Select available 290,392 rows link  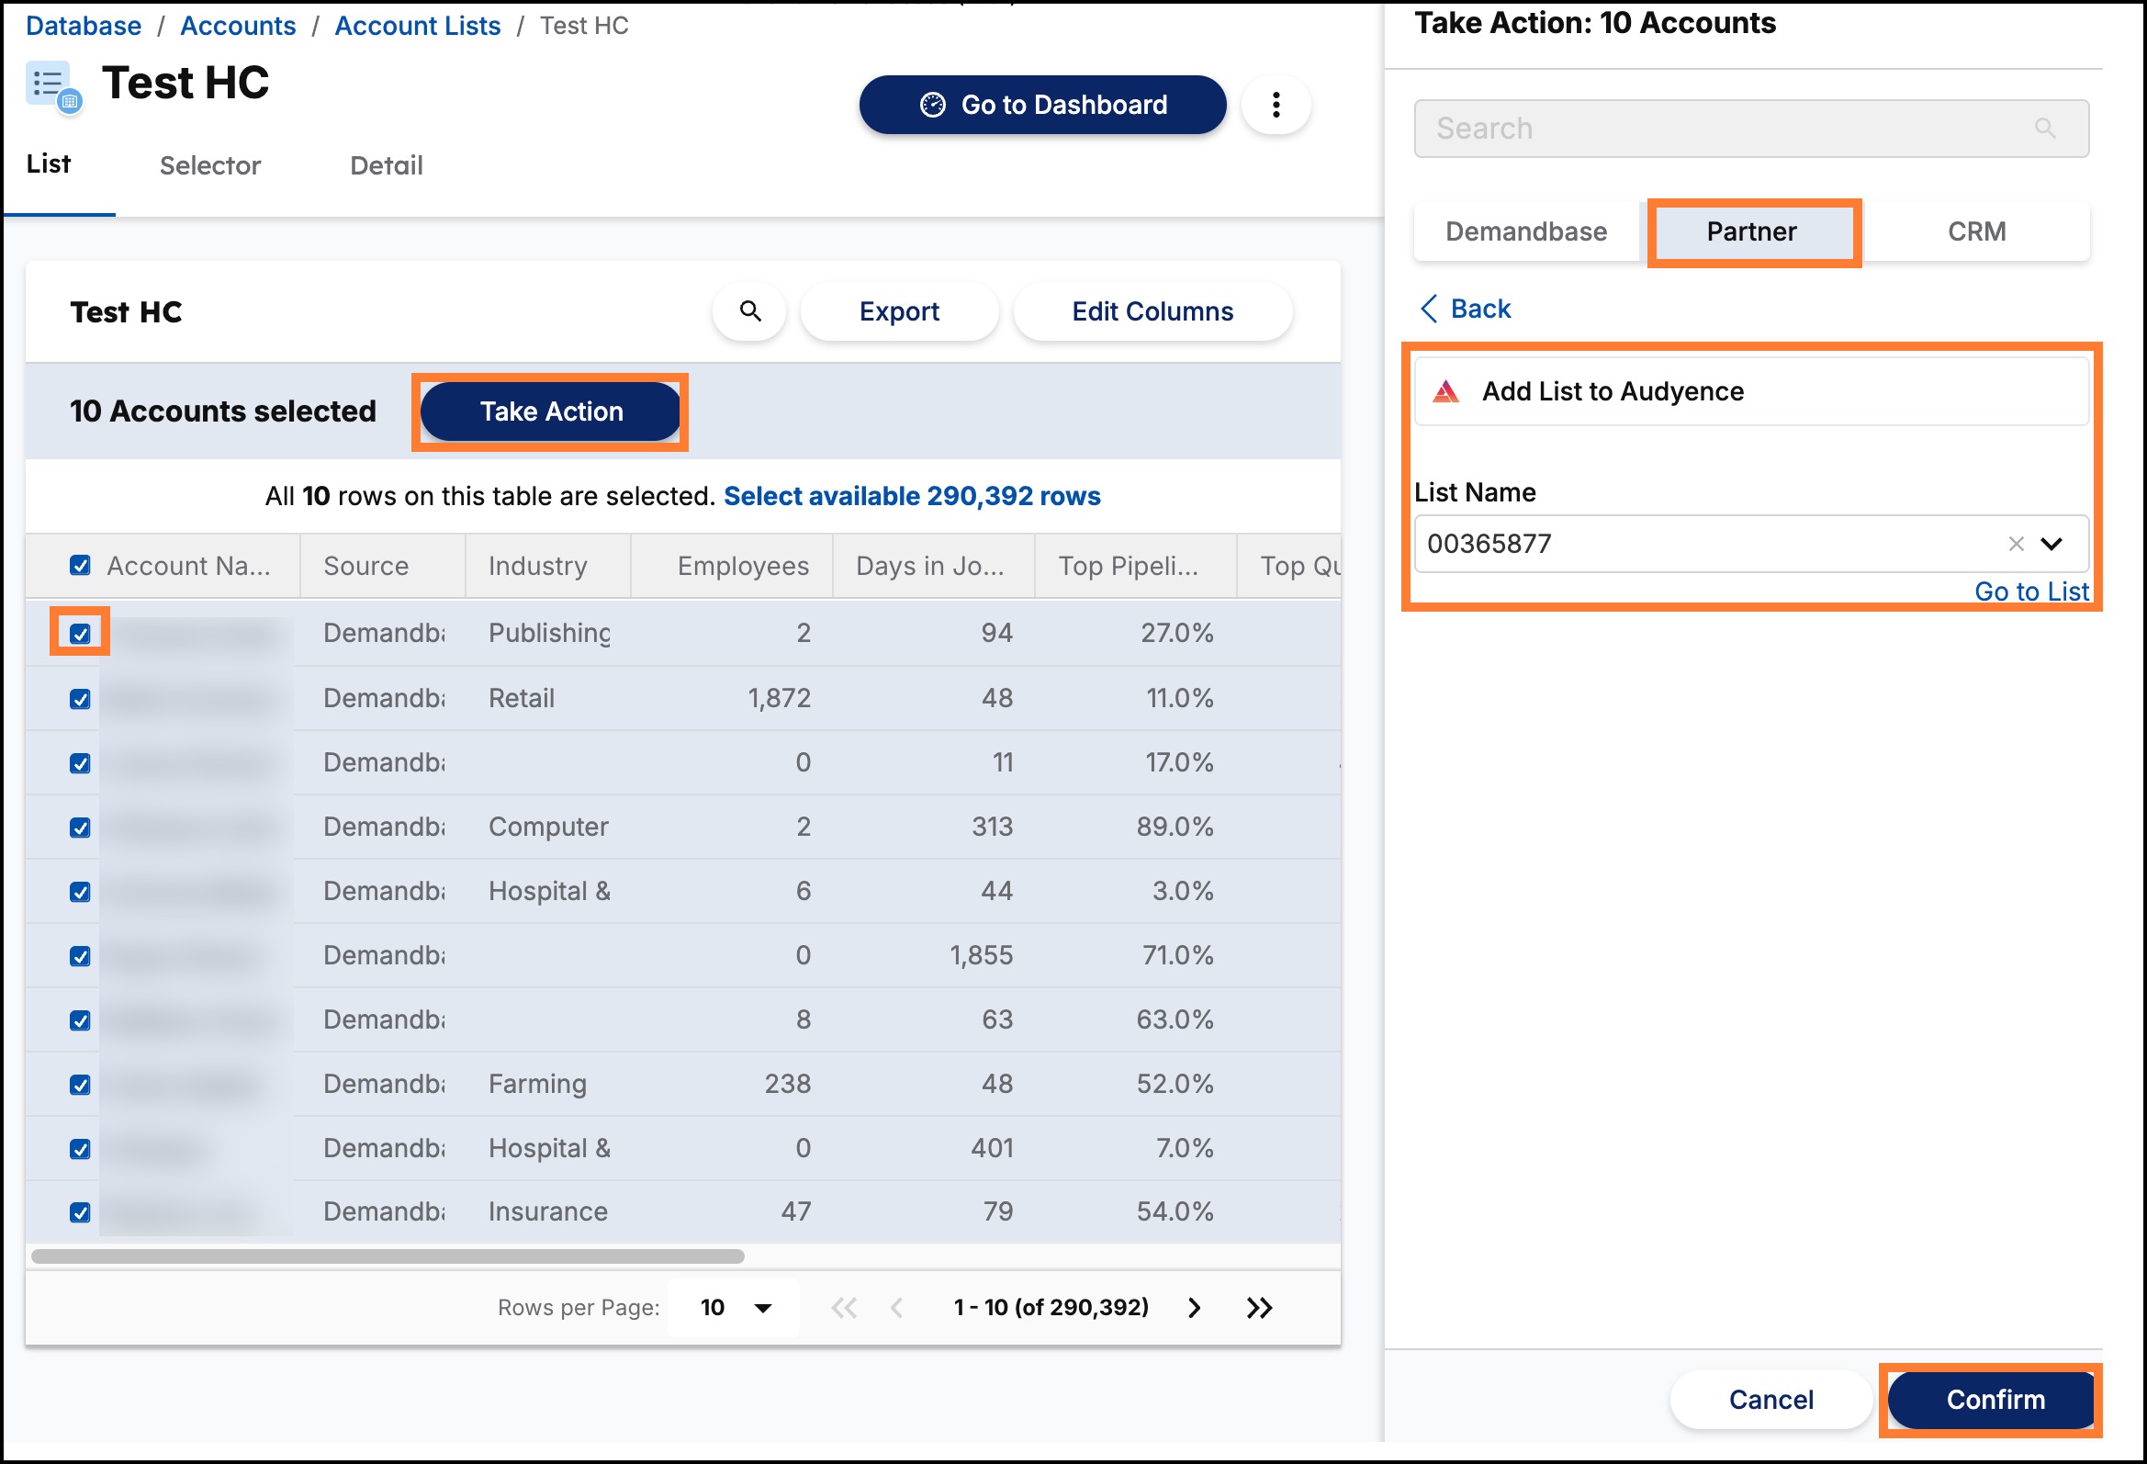(x=912, y=496)
